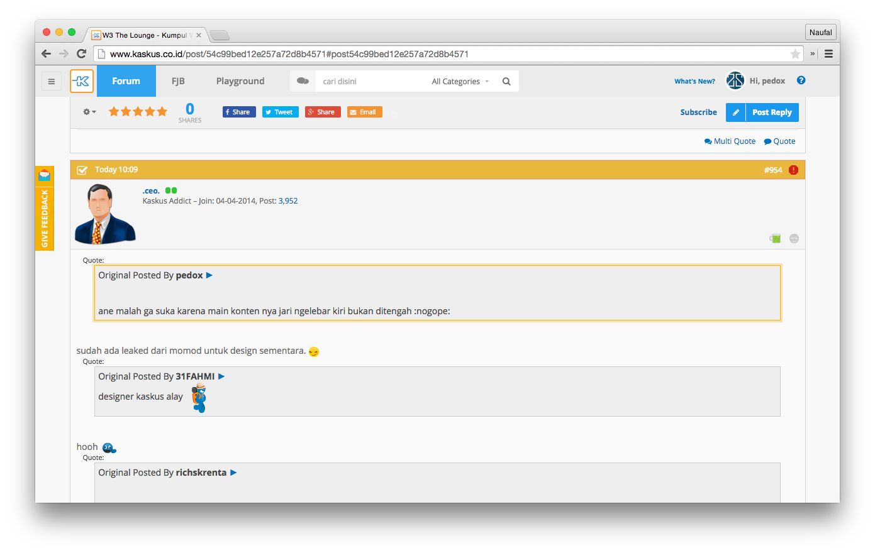Focus the cari disini search field
This screenshot has height=553, width=875.
[x=371, y=81]
